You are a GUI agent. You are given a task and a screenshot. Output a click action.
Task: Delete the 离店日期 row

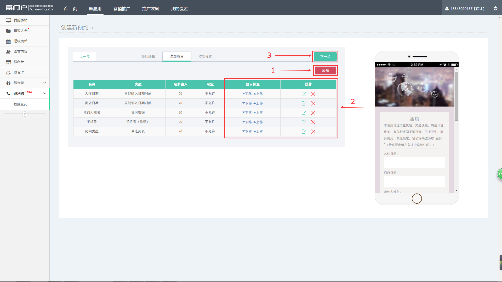click(313, 103)
